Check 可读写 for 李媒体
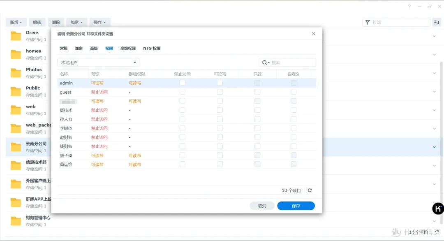This screenshot has height=241, width=444. coord(220,128)
